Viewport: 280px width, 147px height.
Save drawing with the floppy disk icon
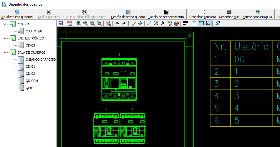pos(61,23)
